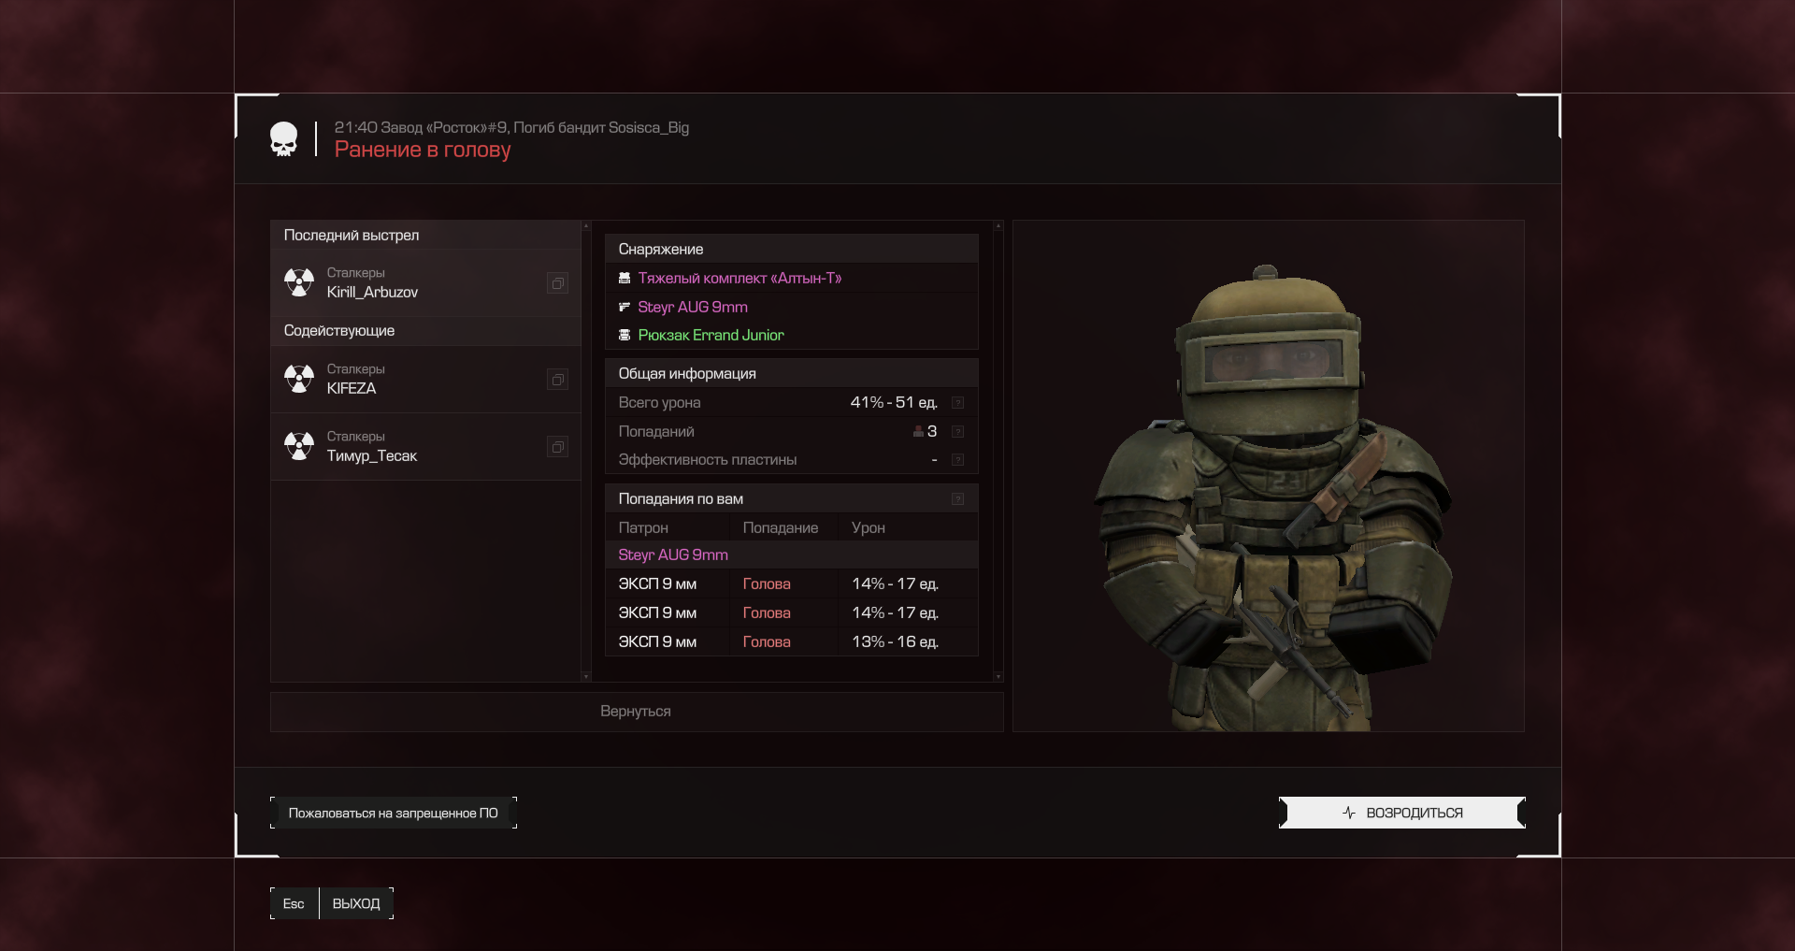1795x951 pixels.
Task: Click Общая информация section header
Action: 791,373
